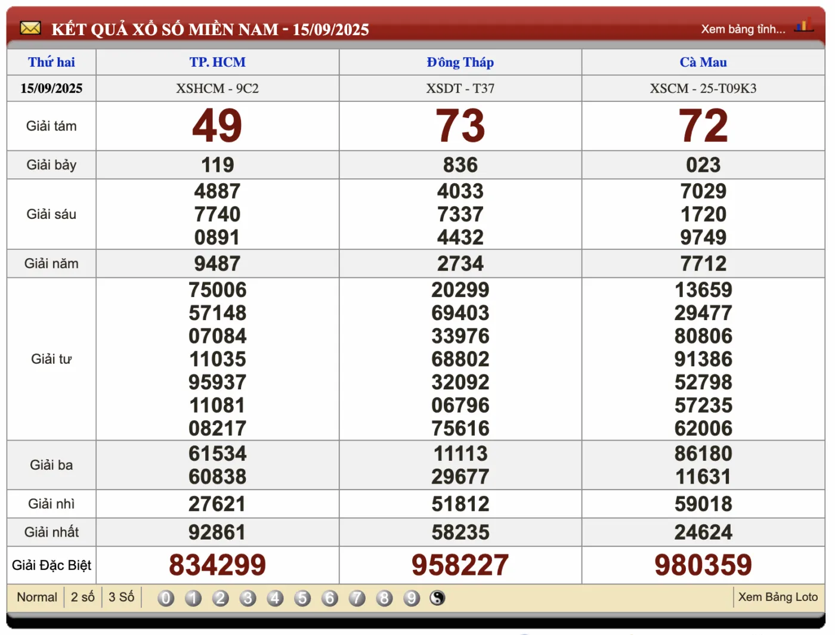Filter results by digit ball 0
This screenshot has width=835, height=635.
[166, 598]
